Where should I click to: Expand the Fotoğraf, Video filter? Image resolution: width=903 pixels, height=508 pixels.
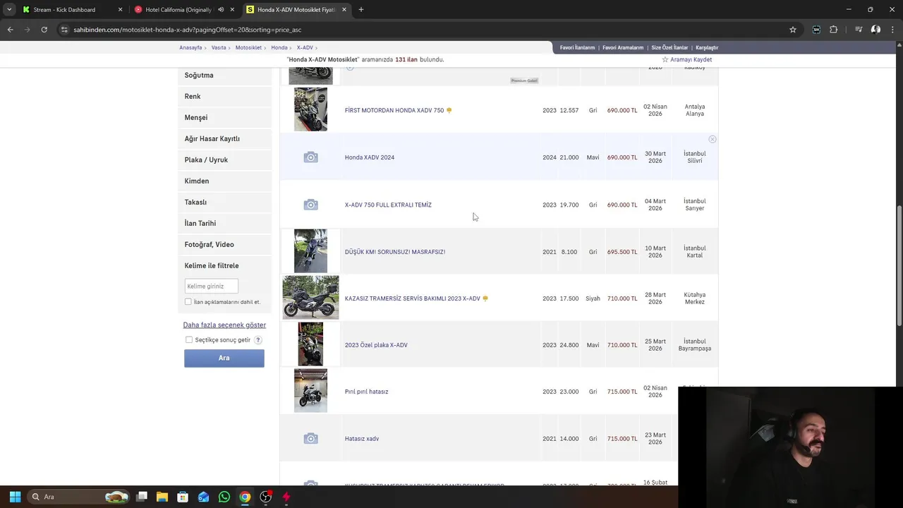coord(225,245)
